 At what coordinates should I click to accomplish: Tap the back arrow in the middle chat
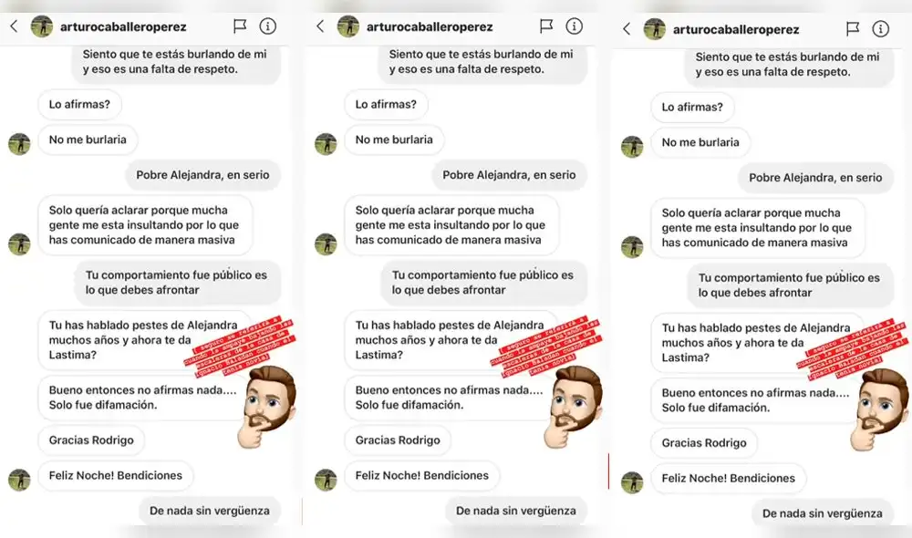tap(320, 26)
